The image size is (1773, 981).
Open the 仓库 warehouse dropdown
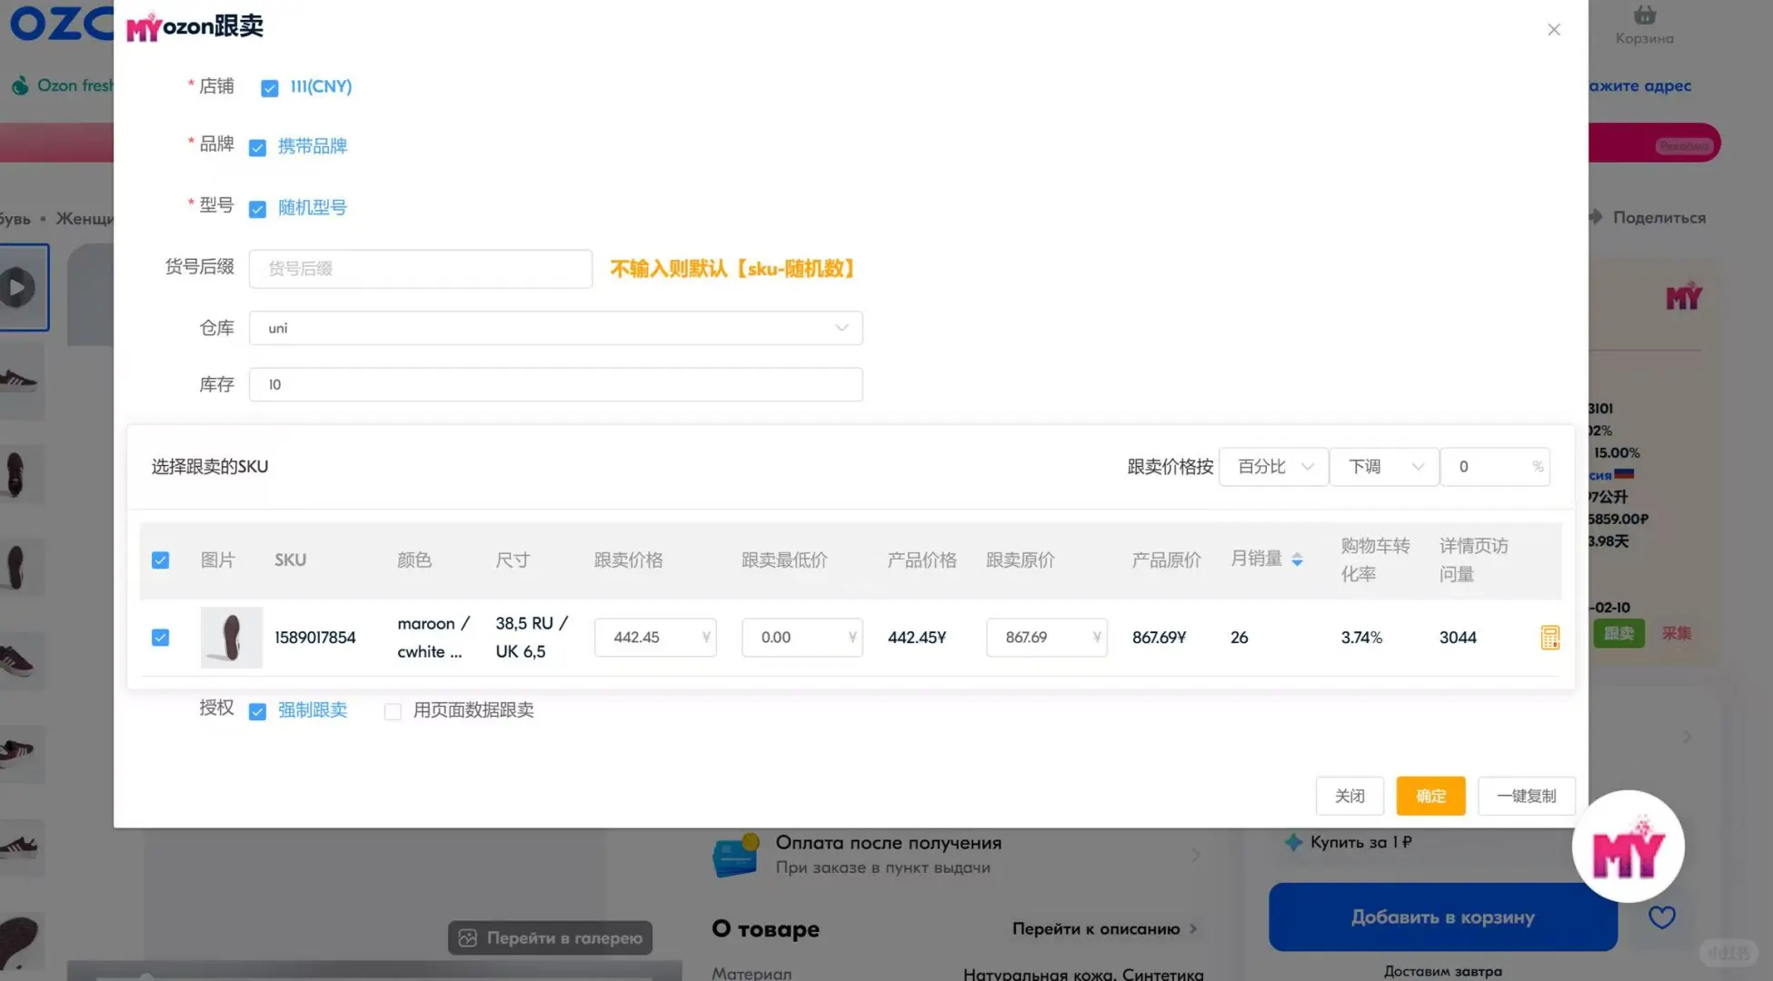coord(555,328)
